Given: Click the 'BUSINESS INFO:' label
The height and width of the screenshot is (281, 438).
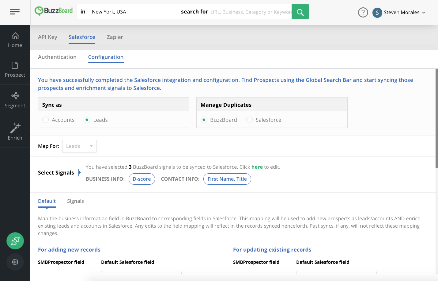Looking at the screenshot, I should click(x=105, y=179).
